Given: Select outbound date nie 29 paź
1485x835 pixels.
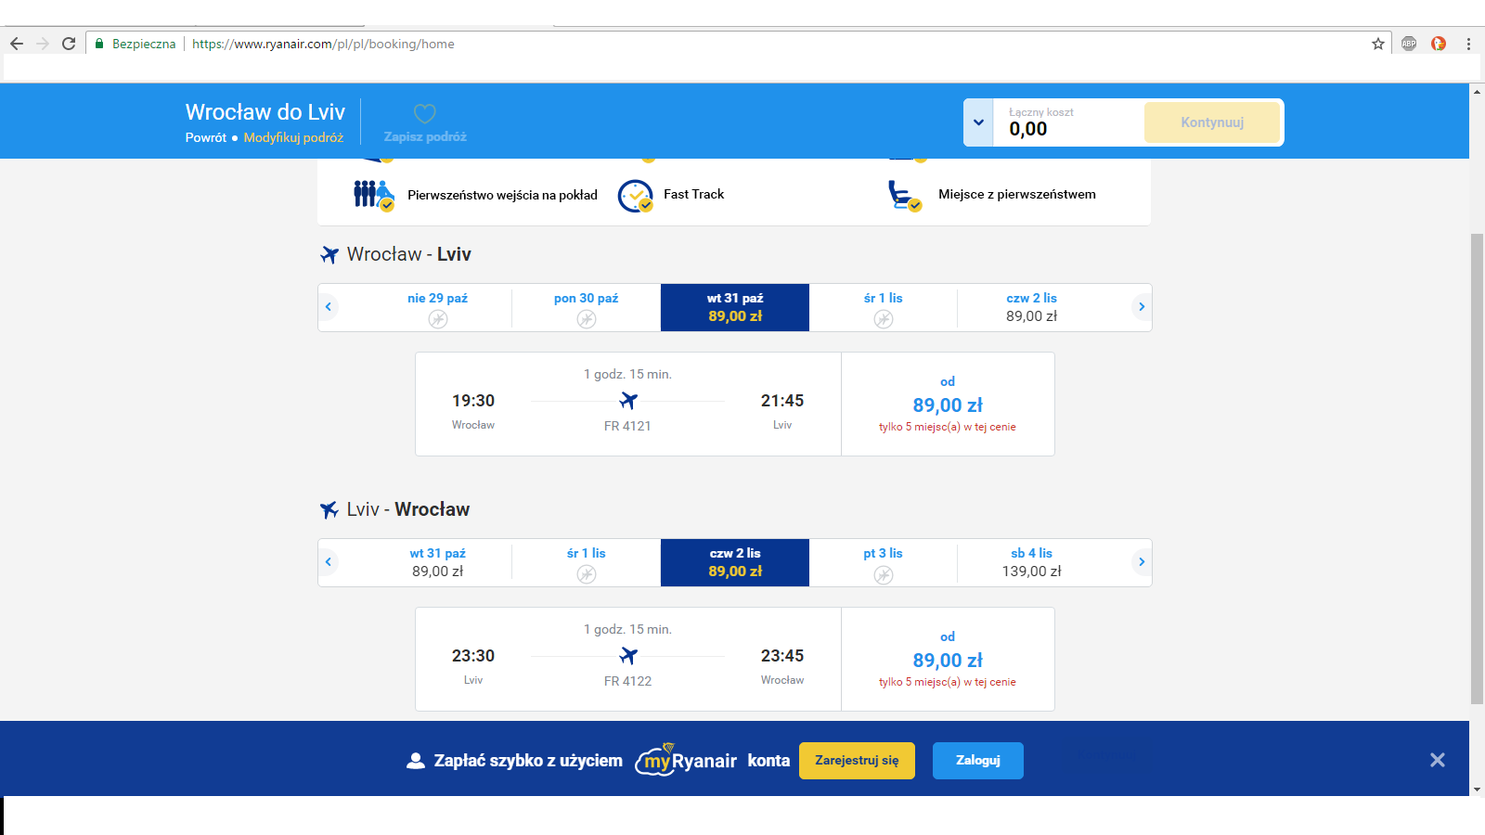Looking at the screenshot, I should (438, 307).
